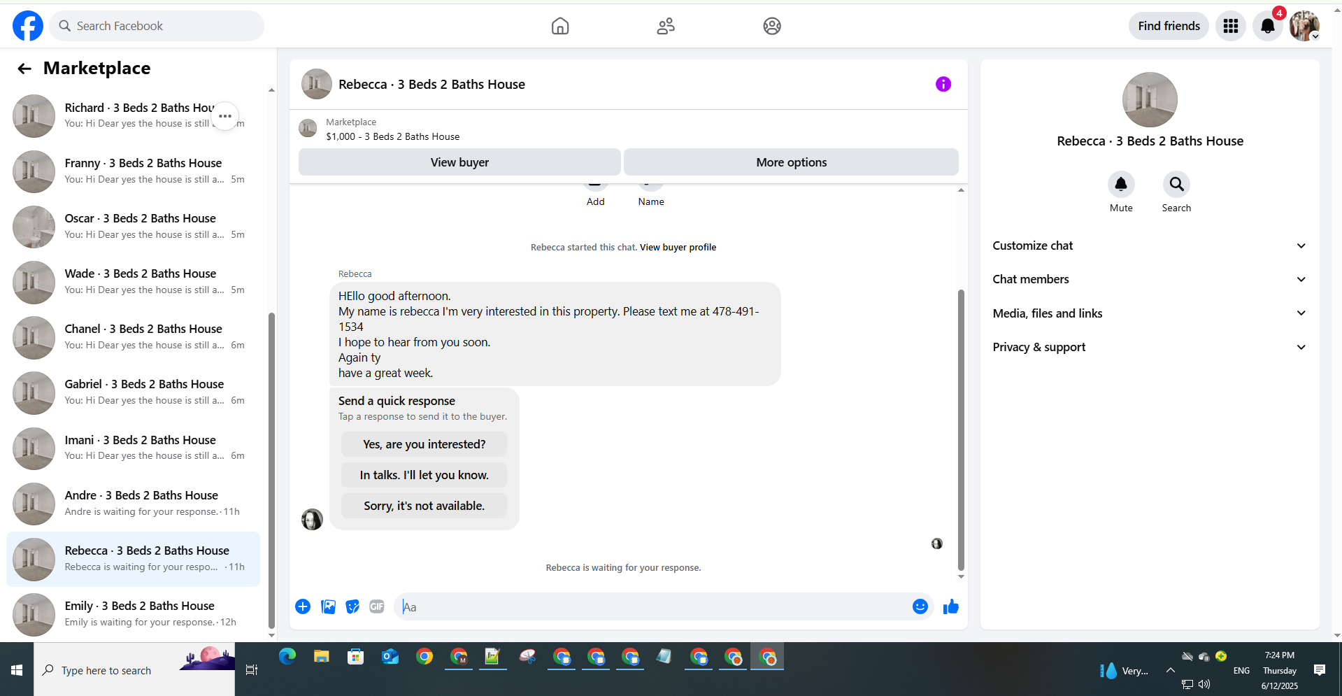The height and width of the screenshot is (696, 1342).
Task: Open the taskbar notification center icon
Action: pos(1320,670)
